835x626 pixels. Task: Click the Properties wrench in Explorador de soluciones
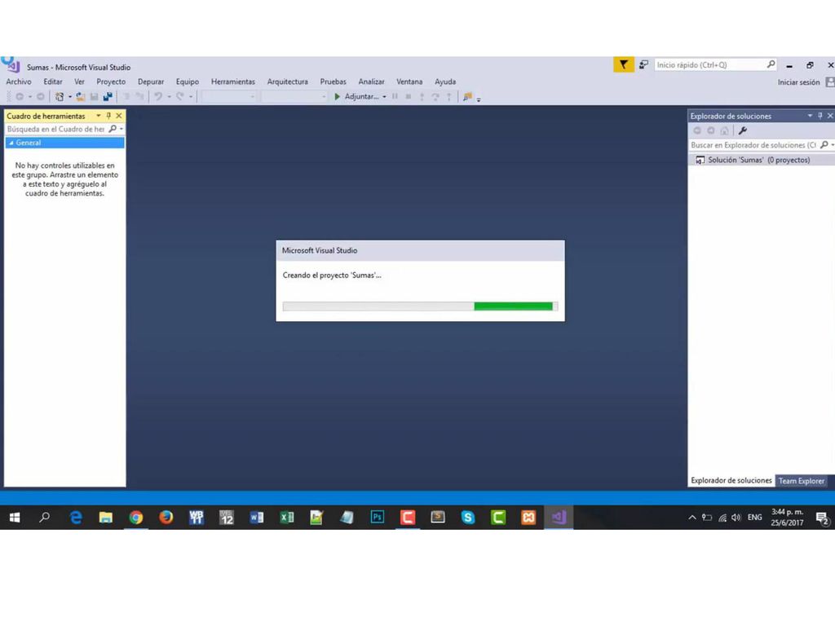coord(743,130)
